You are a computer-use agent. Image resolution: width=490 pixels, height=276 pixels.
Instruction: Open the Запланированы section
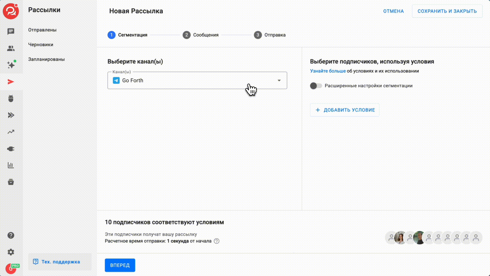(x=46, y=59)
